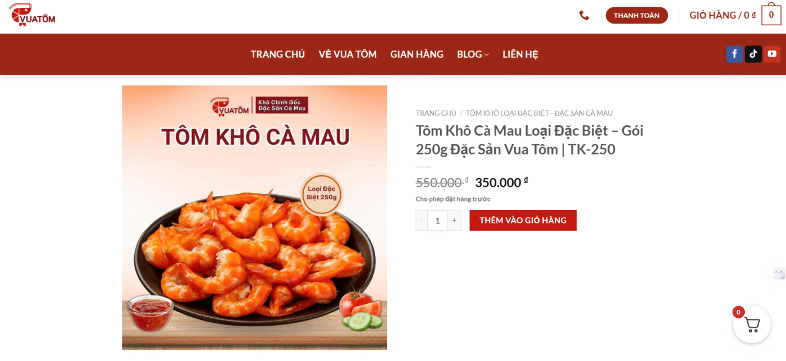Open the TikTok social icon
The image size is (786, 361).
point(753,54)
